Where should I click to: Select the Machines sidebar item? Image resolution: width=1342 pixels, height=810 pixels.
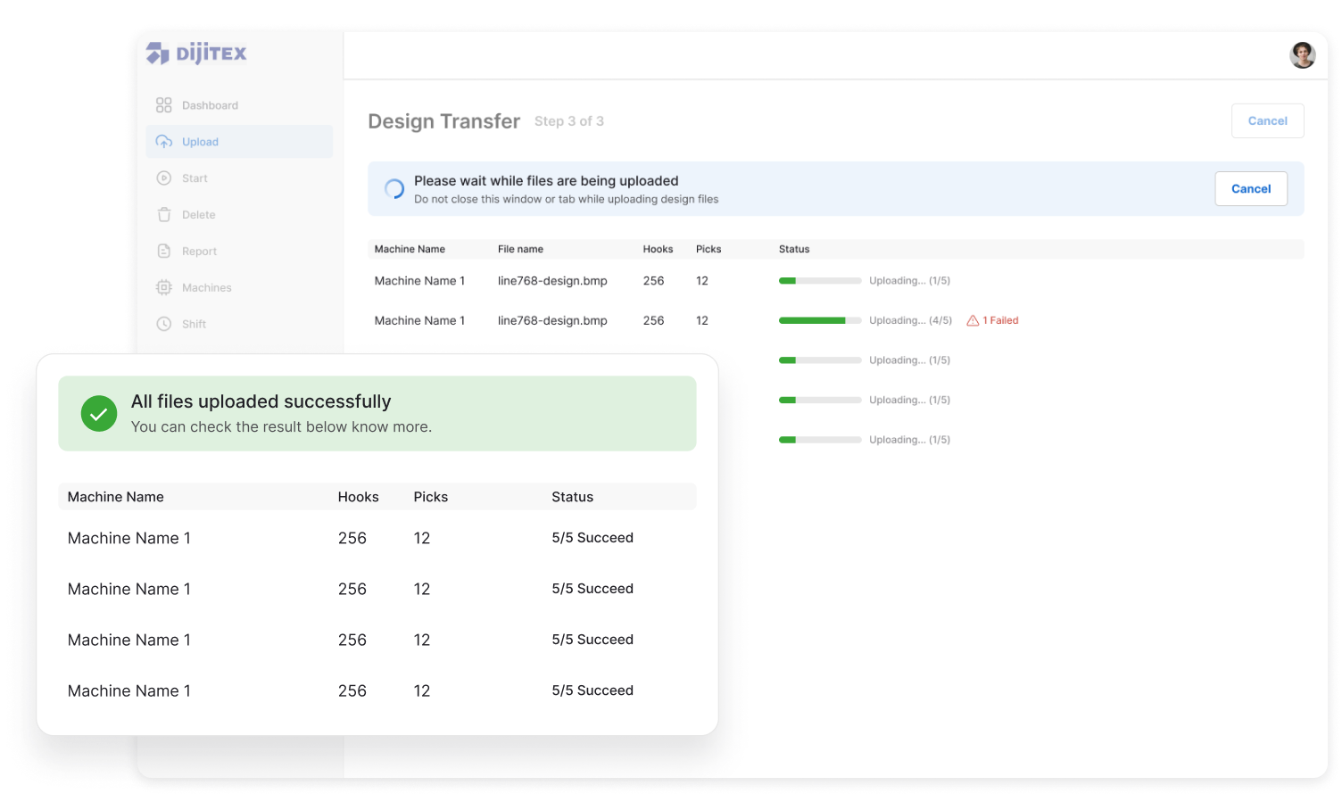(x=206, y=288)
